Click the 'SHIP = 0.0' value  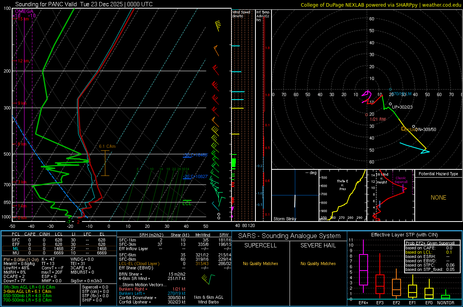click(92, 300)
